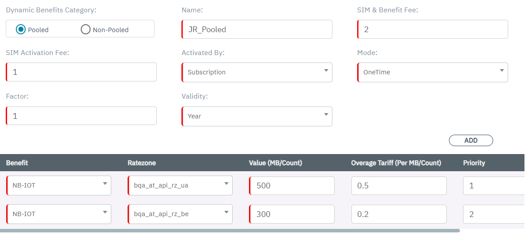This screenshot has height=239, width=528.
Task: Expand the Validity dropdown showing Year
Action: click(x=257, y=116)
